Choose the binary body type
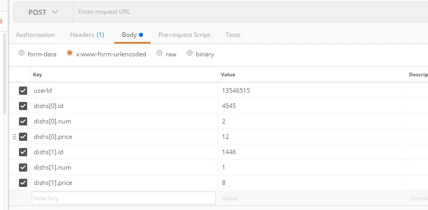The height and width of the screenshot is (210, 428). pos(190,53)
